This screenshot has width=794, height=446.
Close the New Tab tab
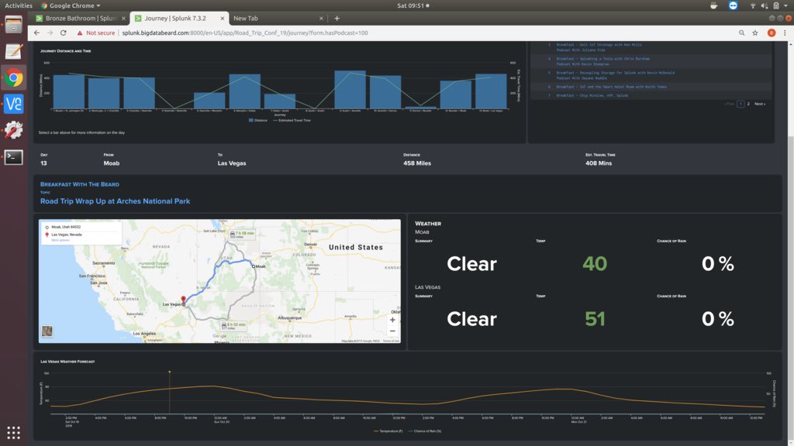click(x=321, y=19)
